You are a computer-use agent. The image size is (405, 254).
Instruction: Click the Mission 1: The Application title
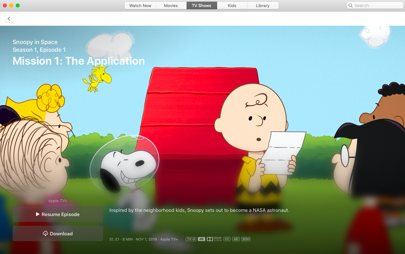click(79, 61)
